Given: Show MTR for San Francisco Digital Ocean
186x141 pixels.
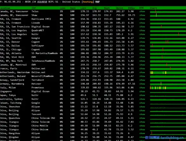Looking at the screenshot, I should 142,27.
